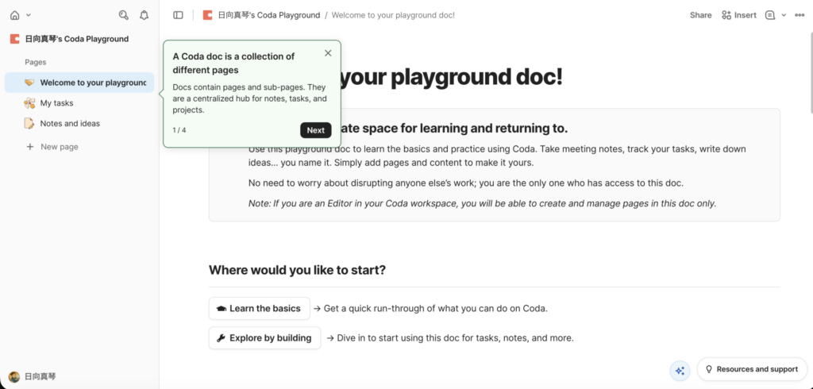This screenshot has width=813, height=389.
Task: Add a New page in the sidebar
Action: click(59, 147)
